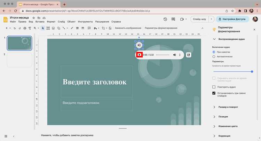Collapse Воспроизведение аудио section
The width and height of the screenshot is (261, 141).
click(x=214, y=39)
